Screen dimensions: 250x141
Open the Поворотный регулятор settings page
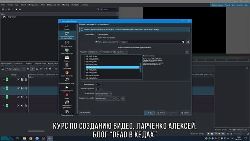[x=67, y=105]
